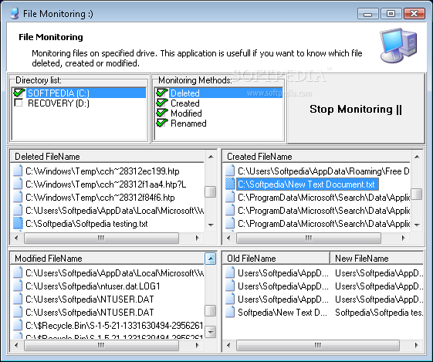Image resolution: width=433 pixels, height=362 pixels.
Task: Click the Created list vertical scrollbar thumb
Action: pos(417,194)
